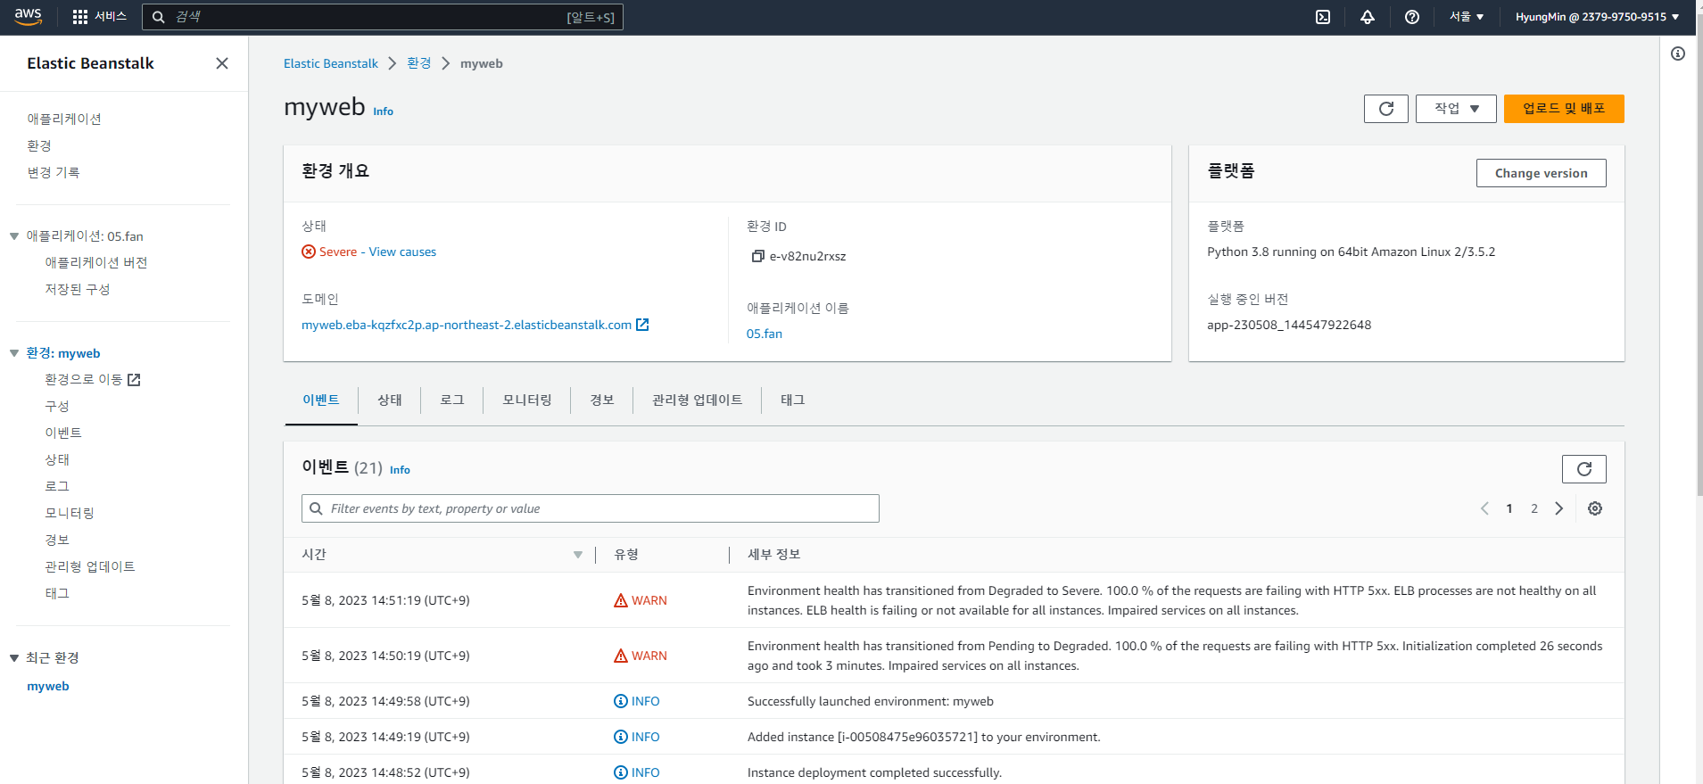This screenshot has height=784, width=1703.
Task: Open 애플리케이션 버전 in the sidebar
Action: [96, 262]
